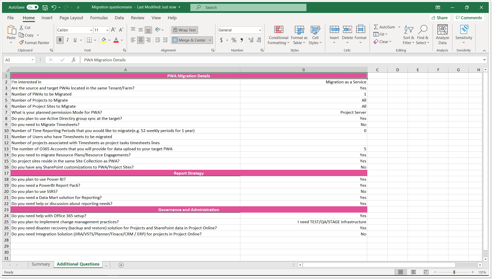Open Analyze Data tool
This screenshot has height=279, width=492.
(442, 35)
